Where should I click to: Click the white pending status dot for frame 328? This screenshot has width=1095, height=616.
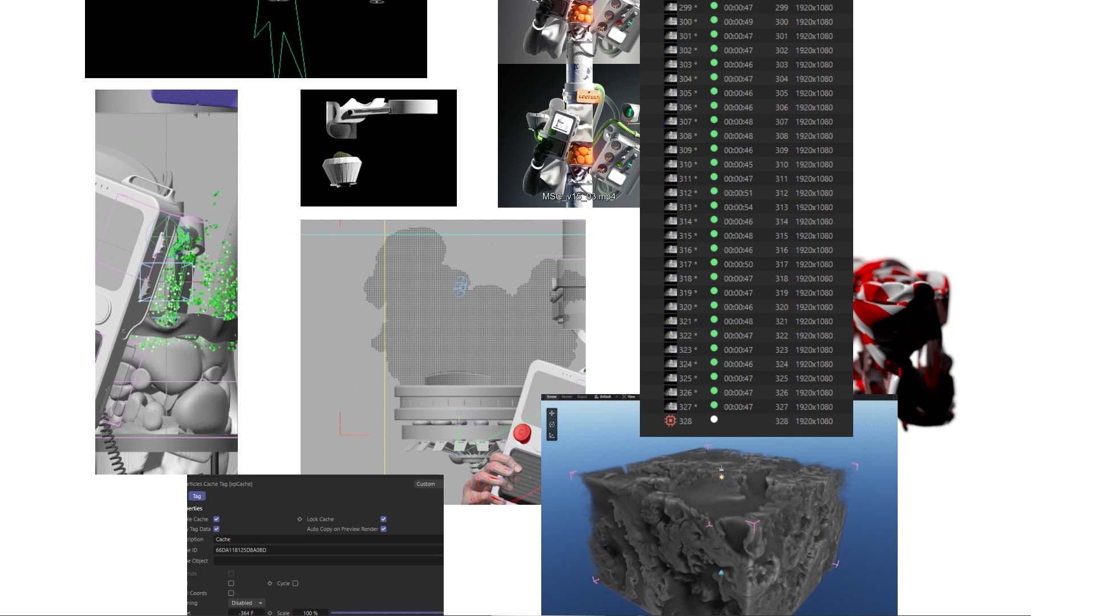coord(713,419)
